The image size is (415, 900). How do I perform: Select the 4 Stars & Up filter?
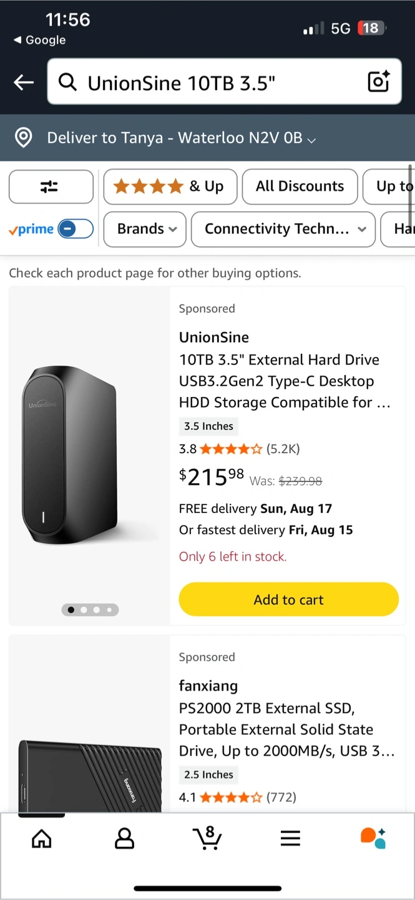[x=170, y=186]
